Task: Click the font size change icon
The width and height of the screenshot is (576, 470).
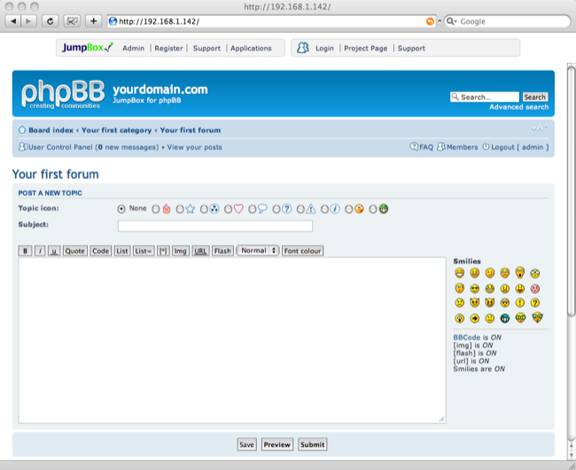Action: coord(540,128)
